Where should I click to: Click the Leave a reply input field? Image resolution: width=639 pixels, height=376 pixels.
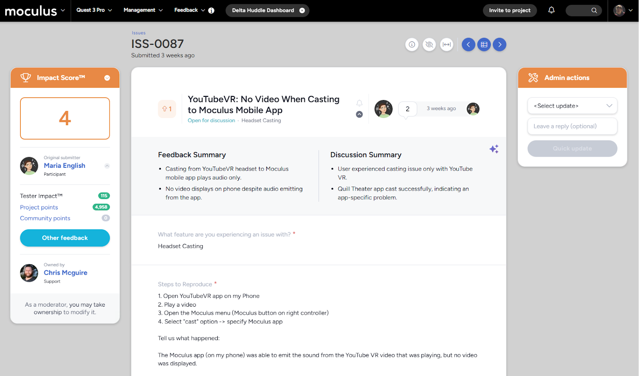tap(572, 126)
